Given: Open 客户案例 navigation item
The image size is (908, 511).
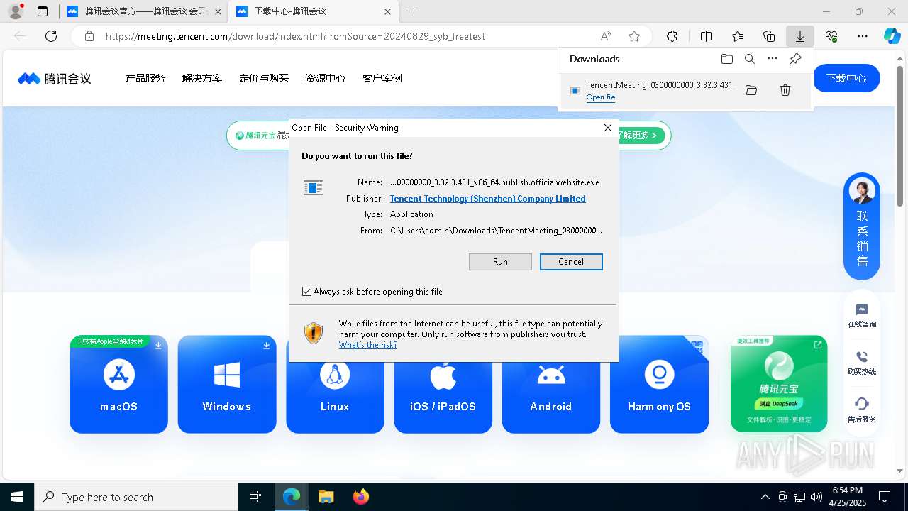Looking at the screenshot, I should (x=382, y=78).
